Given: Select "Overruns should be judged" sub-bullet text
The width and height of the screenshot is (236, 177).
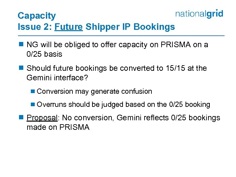Looking at the screenshot, I should tap(124, 105).
